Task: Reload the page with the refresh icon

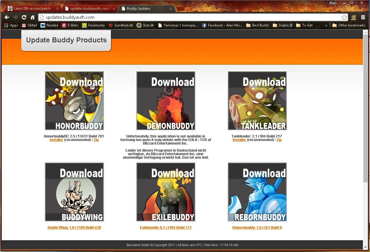Action: click(24, 17)
